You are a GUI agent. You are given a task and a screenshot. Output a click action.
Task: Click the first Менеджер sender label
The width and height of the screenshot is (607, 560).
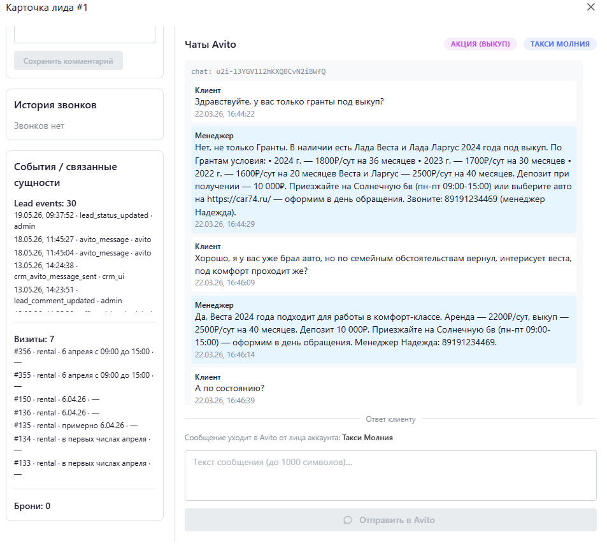(x=214, y=136)
